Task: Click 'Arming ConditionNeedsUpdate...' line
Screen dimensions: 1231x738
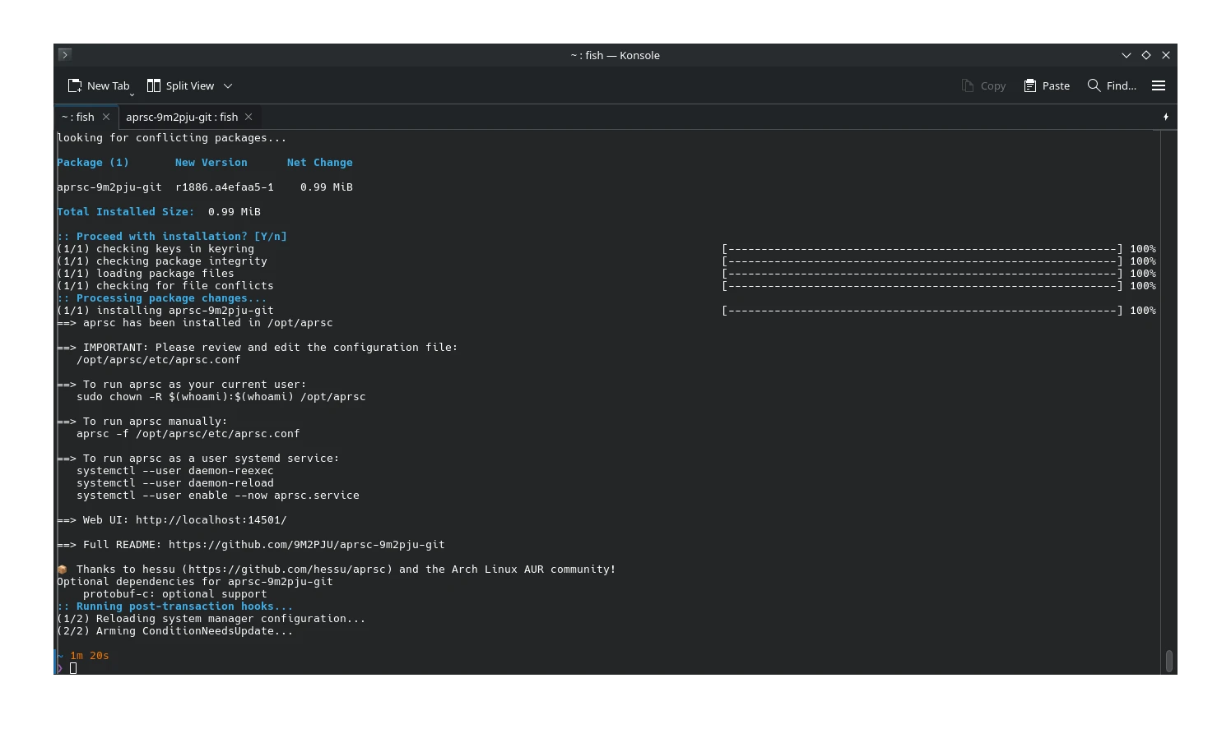Action: click(x=175, y=631)
